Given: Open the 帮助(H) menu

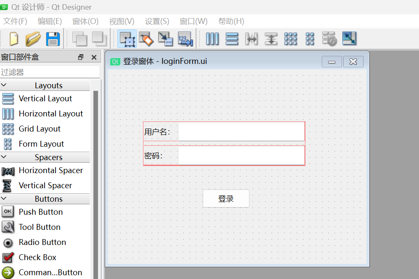Looking at the screenshot, I should 231,21.
